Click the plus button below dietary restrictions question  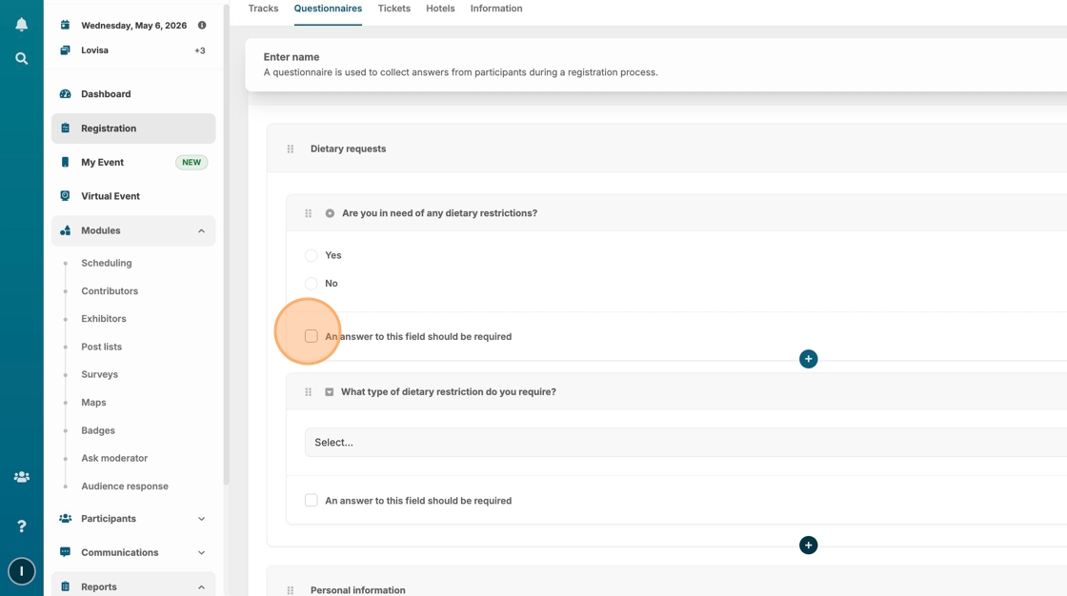[x=808, y=359]
